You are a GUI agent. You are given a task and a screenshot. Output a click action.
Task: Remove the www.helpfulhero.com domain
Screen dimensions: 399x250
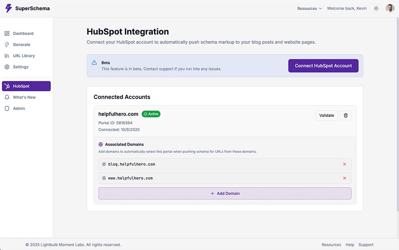pyautogui.click(x=344, y=178)
